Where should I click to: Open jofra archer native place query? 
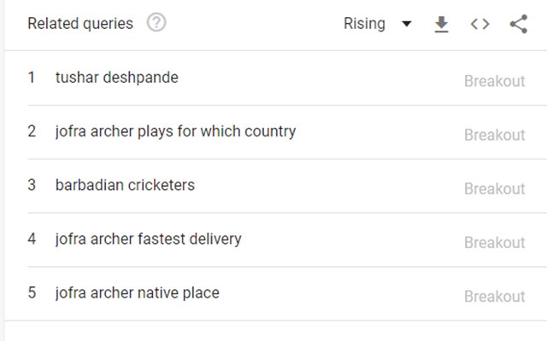137,293
